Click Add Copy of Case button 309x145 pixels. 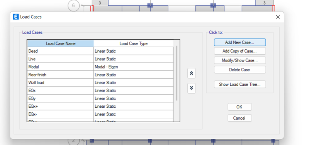[239, 51]
